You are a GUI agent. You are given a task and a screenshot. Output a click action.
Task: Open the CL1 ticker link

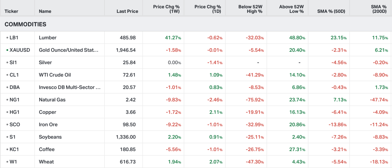coord(15,75)
